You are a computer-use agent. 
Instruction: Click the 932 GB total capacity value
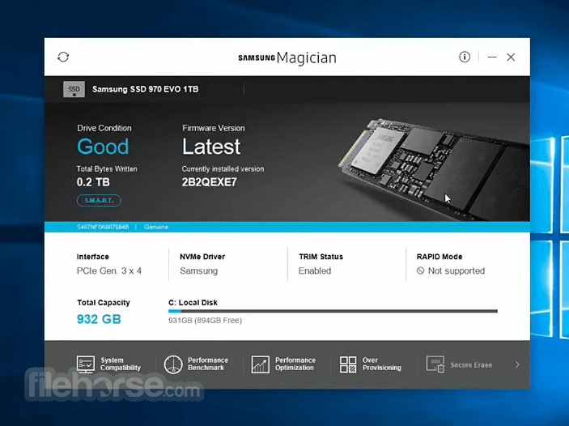pyautogui.click(x=99, y=319)
